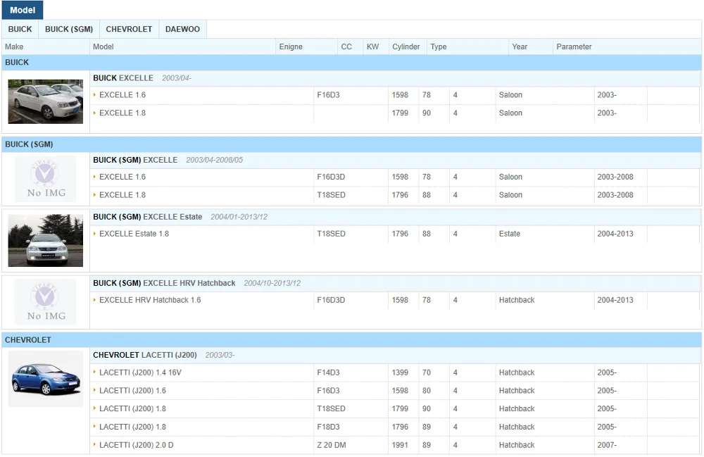This screenshot has width=704, height=457.
Task: Open the Model tab
Action: tap(23, 10)
